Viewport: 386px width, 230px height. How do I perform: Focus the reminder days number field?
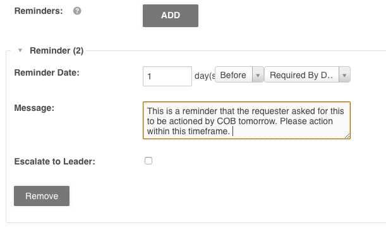(167, 76)
